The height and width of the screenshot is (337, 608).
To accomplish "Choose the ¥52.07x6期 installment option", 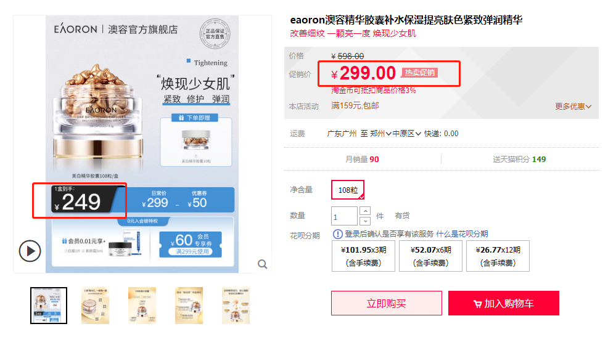I will [x=430, y=256].
